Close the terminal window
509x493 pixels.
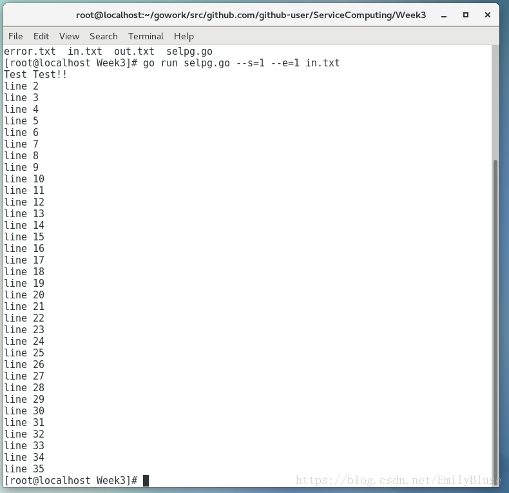pos(487,15)
